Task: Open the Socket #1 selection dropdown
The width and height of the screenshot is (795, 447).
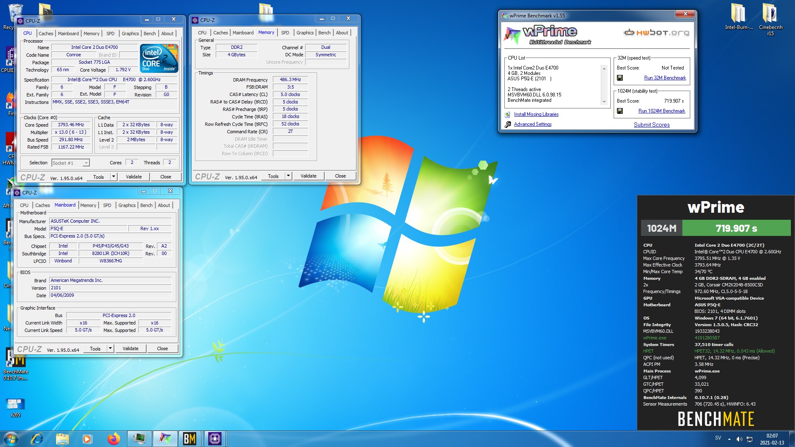Action: tap(86, 163)
